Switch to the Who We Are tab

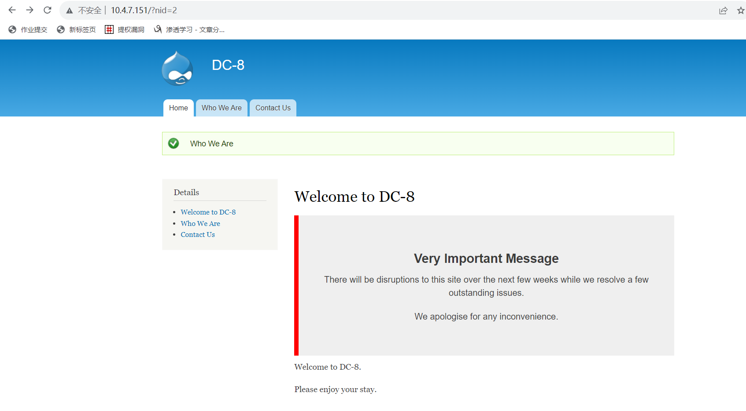click(x=222, y=108)
